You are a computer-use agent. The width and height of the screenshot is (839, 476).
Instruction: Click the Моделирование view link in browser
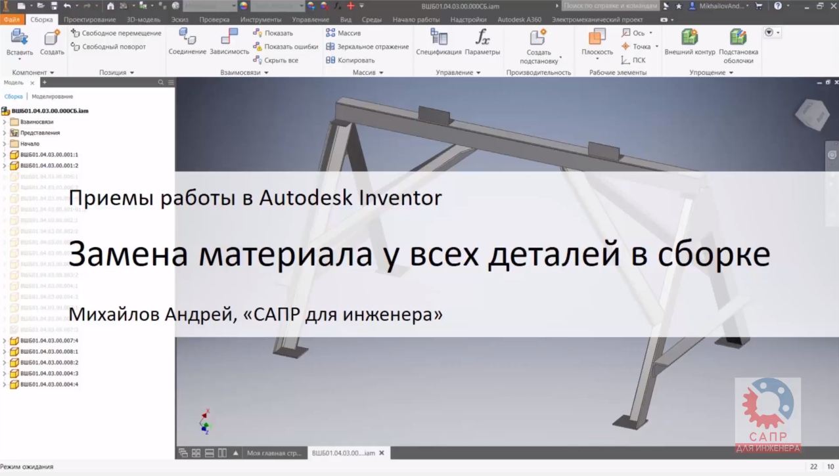click(53, 97)
